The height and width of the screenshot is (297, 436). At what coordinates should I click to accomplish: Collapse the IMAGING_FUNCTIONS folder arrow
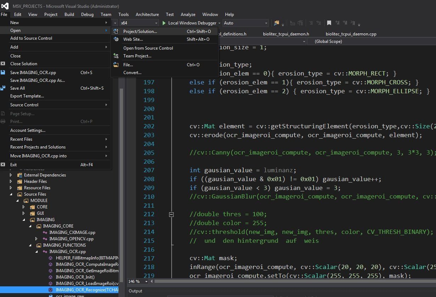[30, 245]
